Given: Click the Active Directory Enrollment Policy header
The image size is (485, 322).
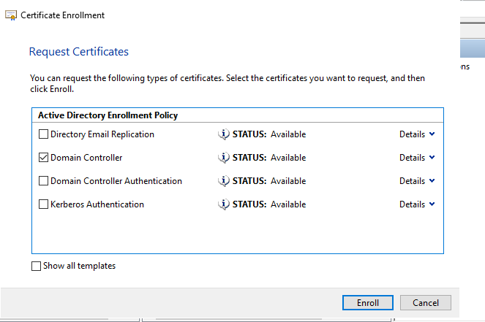Looking at the screenshot, I should click(108, 115).
